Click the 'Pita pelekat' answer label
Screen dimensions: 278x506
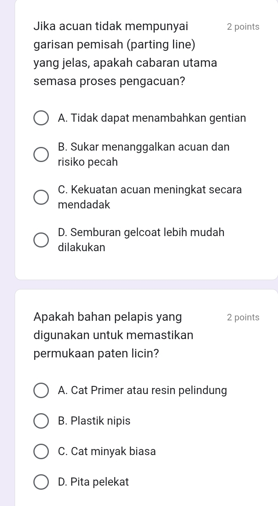pyautogui.click(x=94, y=482)
